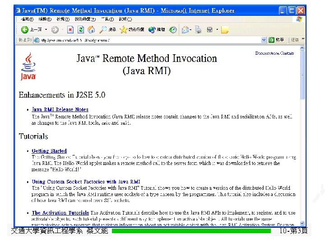The image size is (325, 244).
Task: Close the Internet Explorer window
Action: [301, 10]
